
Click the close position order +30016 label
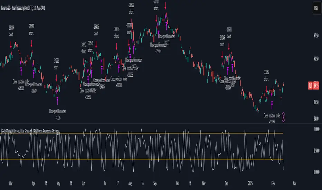[119, 82]
